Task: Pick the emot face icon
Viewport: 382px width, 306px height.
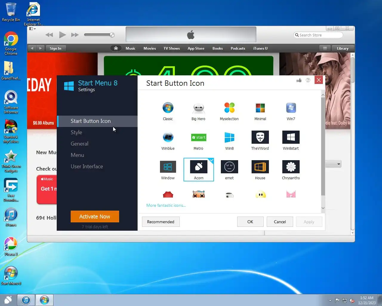Action: point(229,170)
